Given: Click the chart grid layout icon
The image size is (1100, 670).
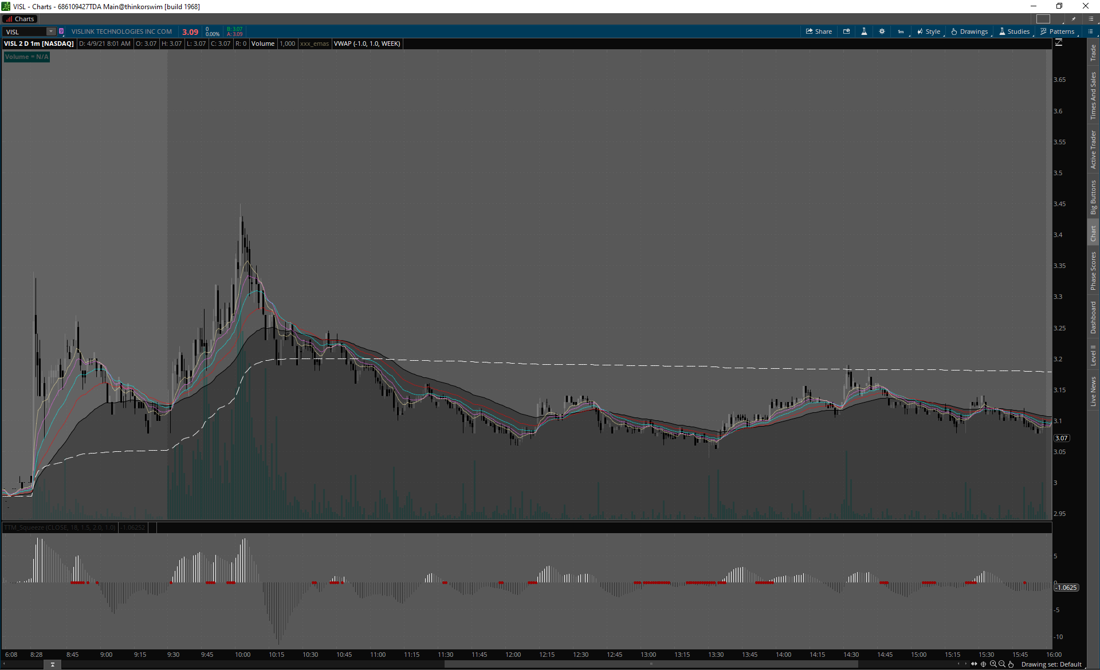Looking at the screenshot, I should point(1043,19).
